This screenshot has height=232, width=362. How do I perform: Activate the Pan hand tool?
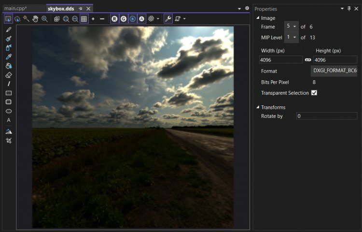(35, 19)
